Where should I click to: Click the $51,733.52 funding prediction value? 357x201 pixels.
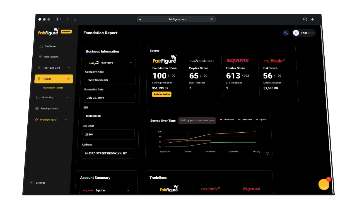tap(160, 88)
